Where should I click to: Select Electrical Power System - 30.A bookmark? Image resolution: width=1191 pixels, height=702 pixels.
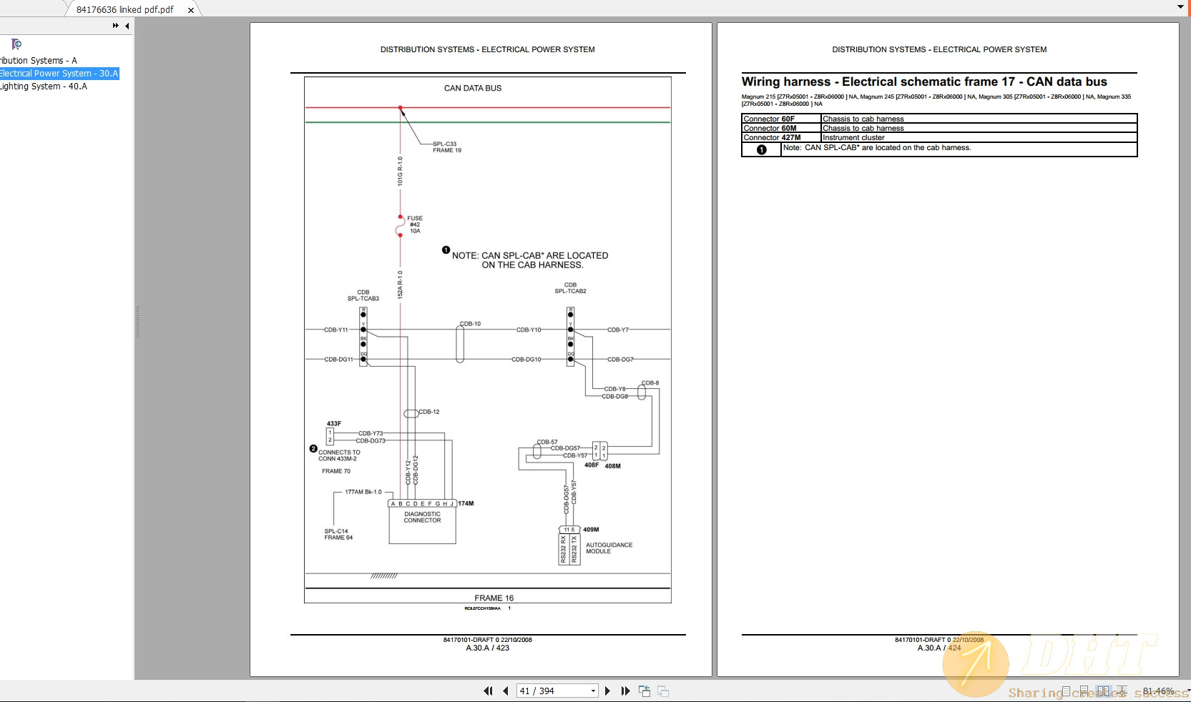click(59, 74)
